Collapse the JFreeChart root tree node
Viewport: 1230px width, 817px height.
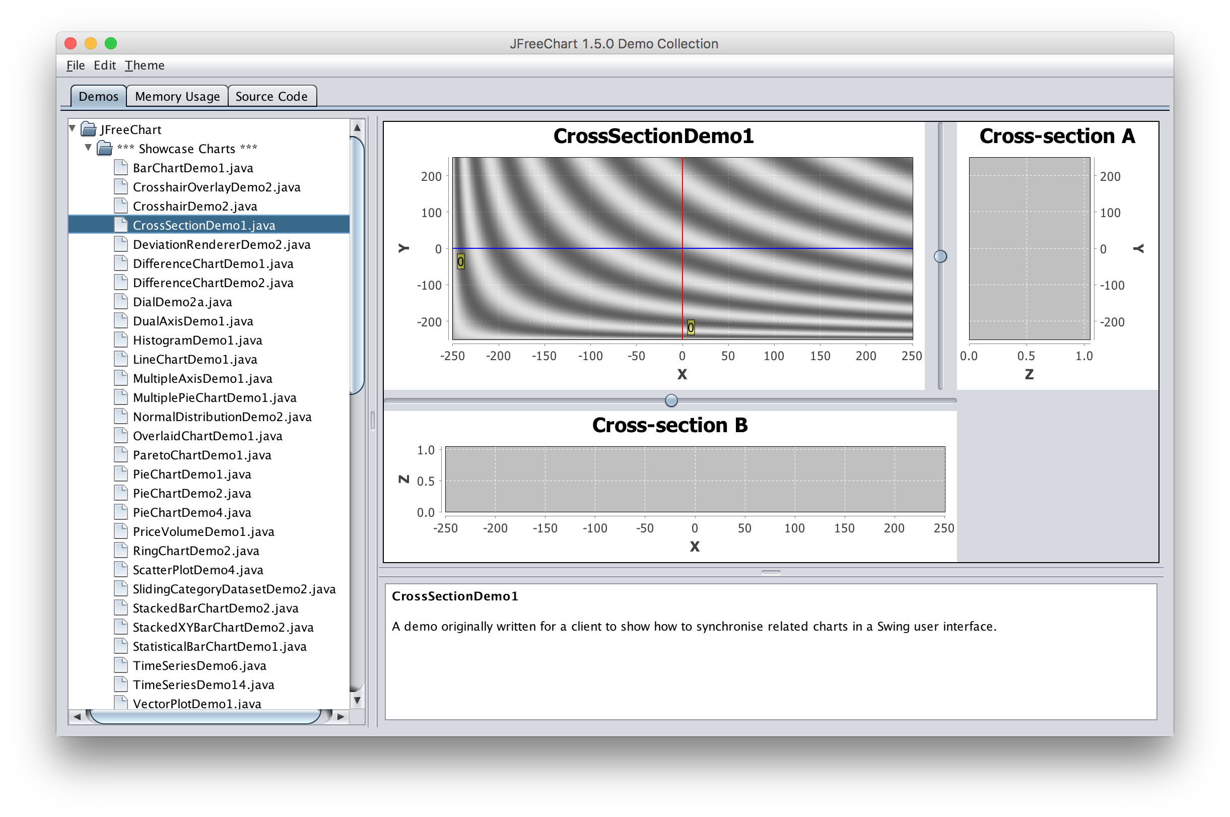click(x=73, y=129)
